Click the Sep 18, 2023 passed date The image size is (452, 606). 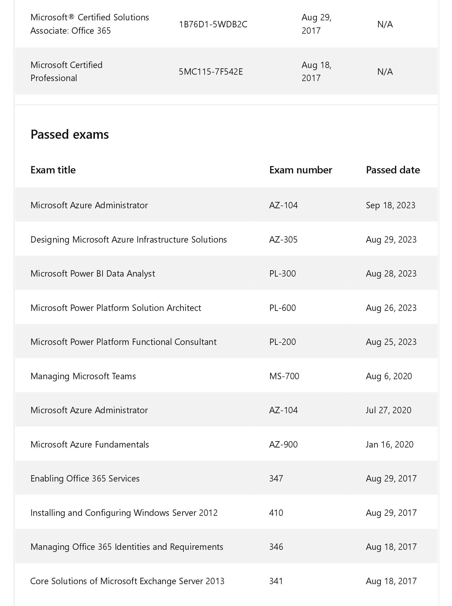pyautogui.click(x=390, y=205)
